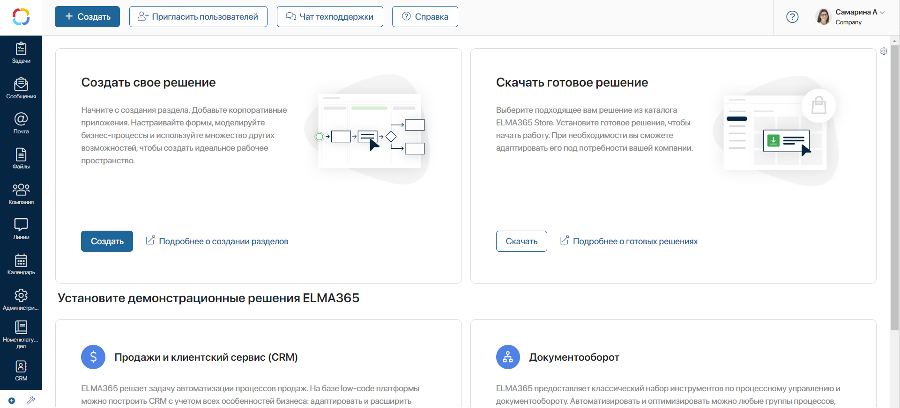
Task: Click Продажи и клиентский сервис (CRM) title
Action: 206,357
